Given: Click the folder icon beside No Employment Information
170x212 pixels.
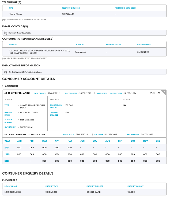Looking at the screenshot, I should click(6, 72).
